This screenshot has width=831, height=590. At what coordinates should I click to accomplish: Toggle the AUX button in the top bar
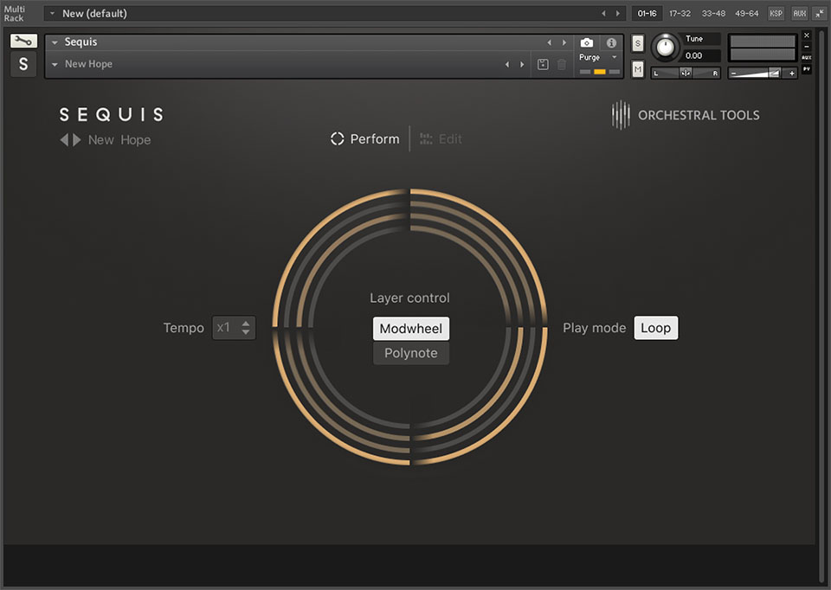click(x=799, y=13)
